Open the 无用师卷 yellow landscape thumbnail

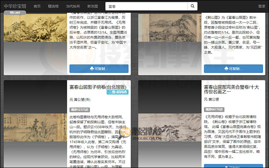(x=35, y=28)
